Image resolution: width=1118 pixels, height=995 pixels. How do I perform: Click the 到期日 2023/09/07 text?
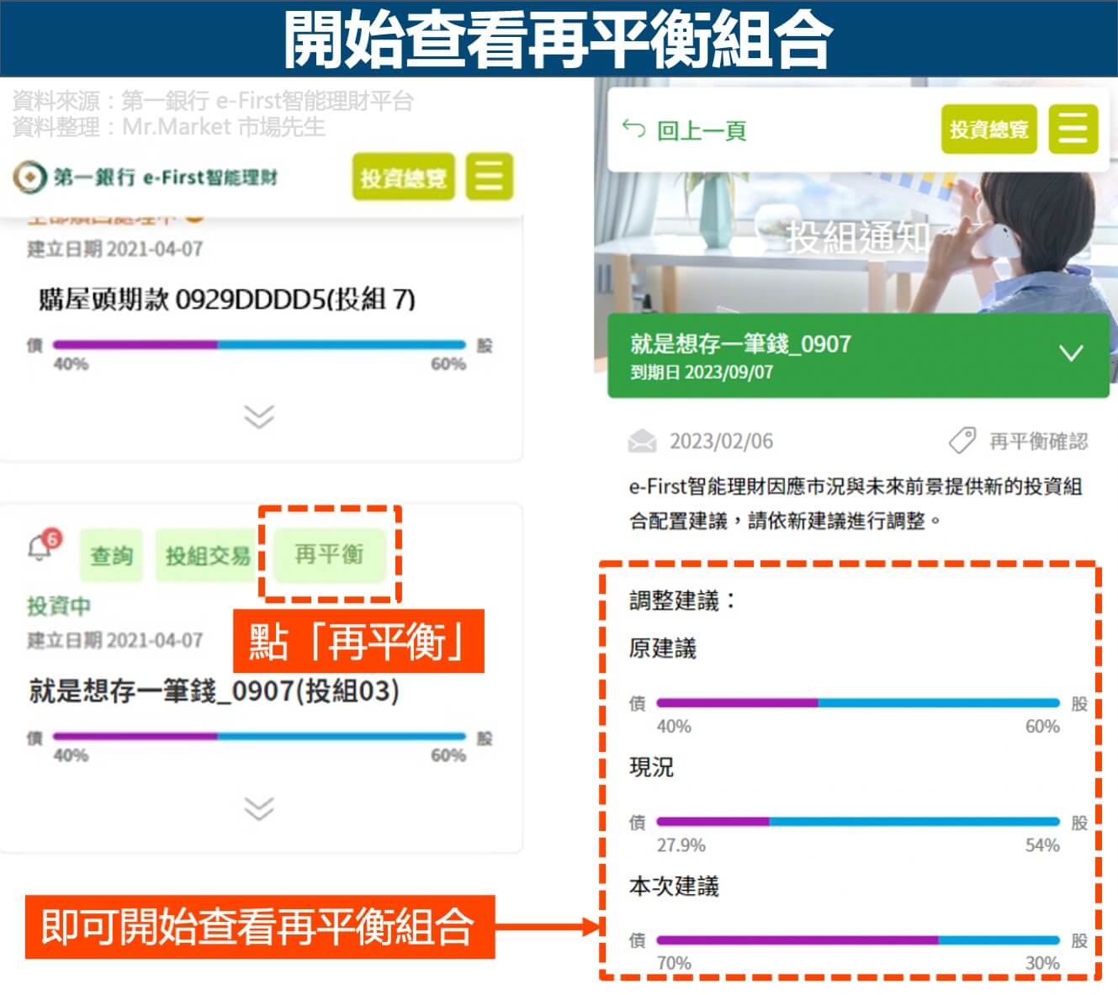(702, 372)
